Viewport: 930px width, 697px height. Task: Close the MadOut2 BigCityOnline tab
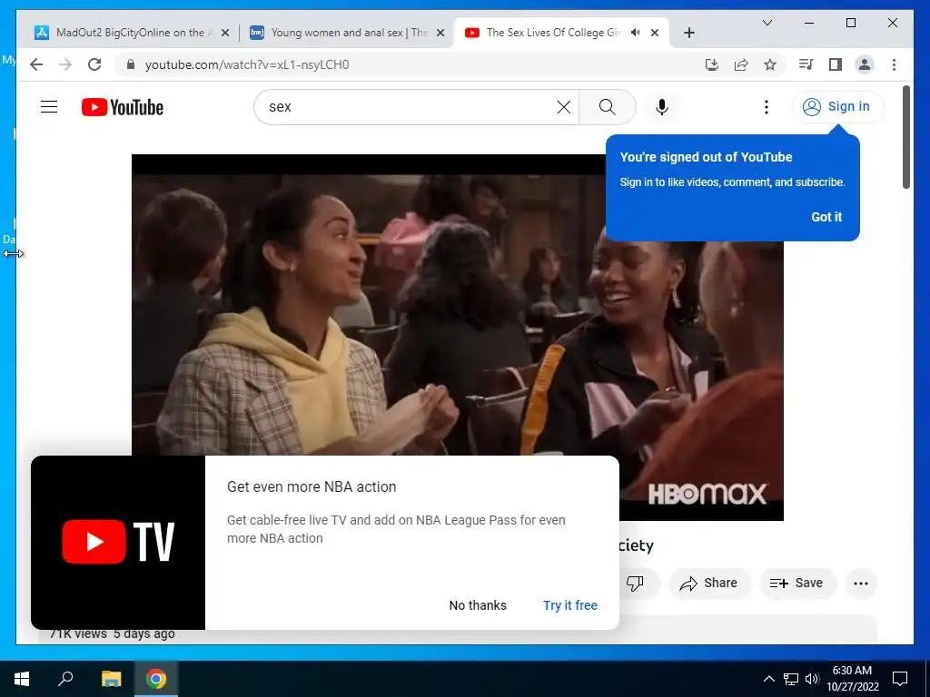(225, 33)
